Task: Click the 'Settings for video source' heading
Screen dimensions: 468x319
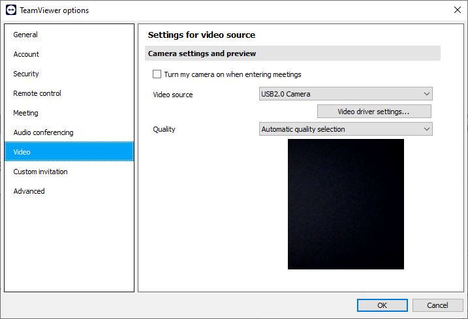Action: pyautogui.click(x=202, y=35)
